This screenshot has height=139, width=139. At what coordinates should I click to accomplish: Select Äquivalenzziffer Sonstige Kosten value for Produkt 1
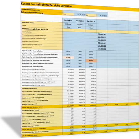click(x=68, y=66)
